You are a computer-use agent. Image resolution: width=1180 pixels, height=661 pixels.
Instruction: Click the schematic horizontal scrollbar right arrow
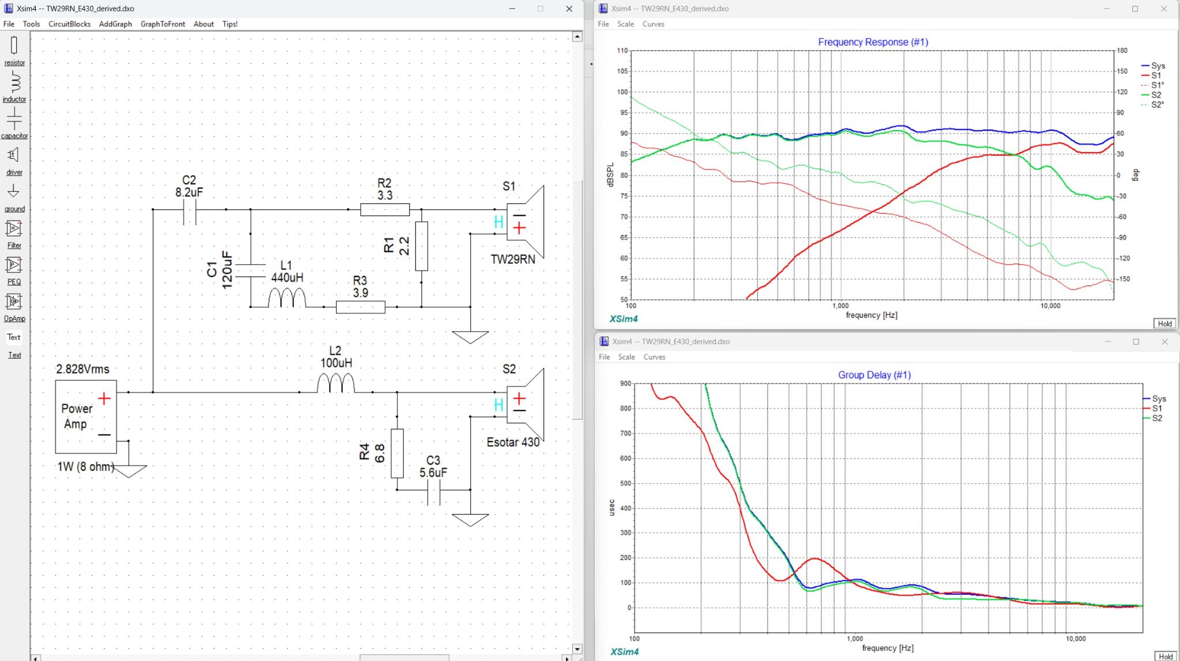567,658
